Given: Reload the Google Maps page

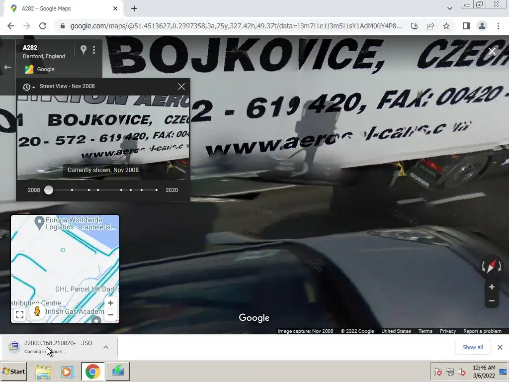Looking at the screenshot, I should 43,26.
